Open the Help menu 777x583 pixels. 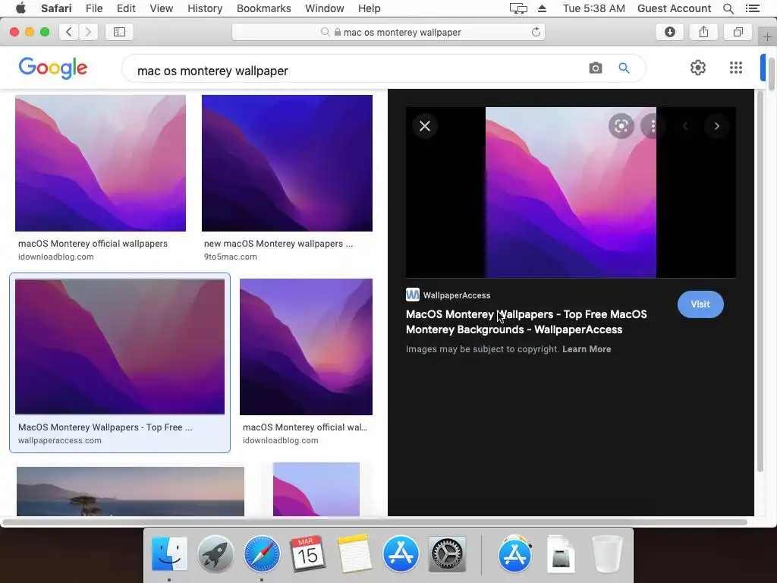click(x=370, y=8)
